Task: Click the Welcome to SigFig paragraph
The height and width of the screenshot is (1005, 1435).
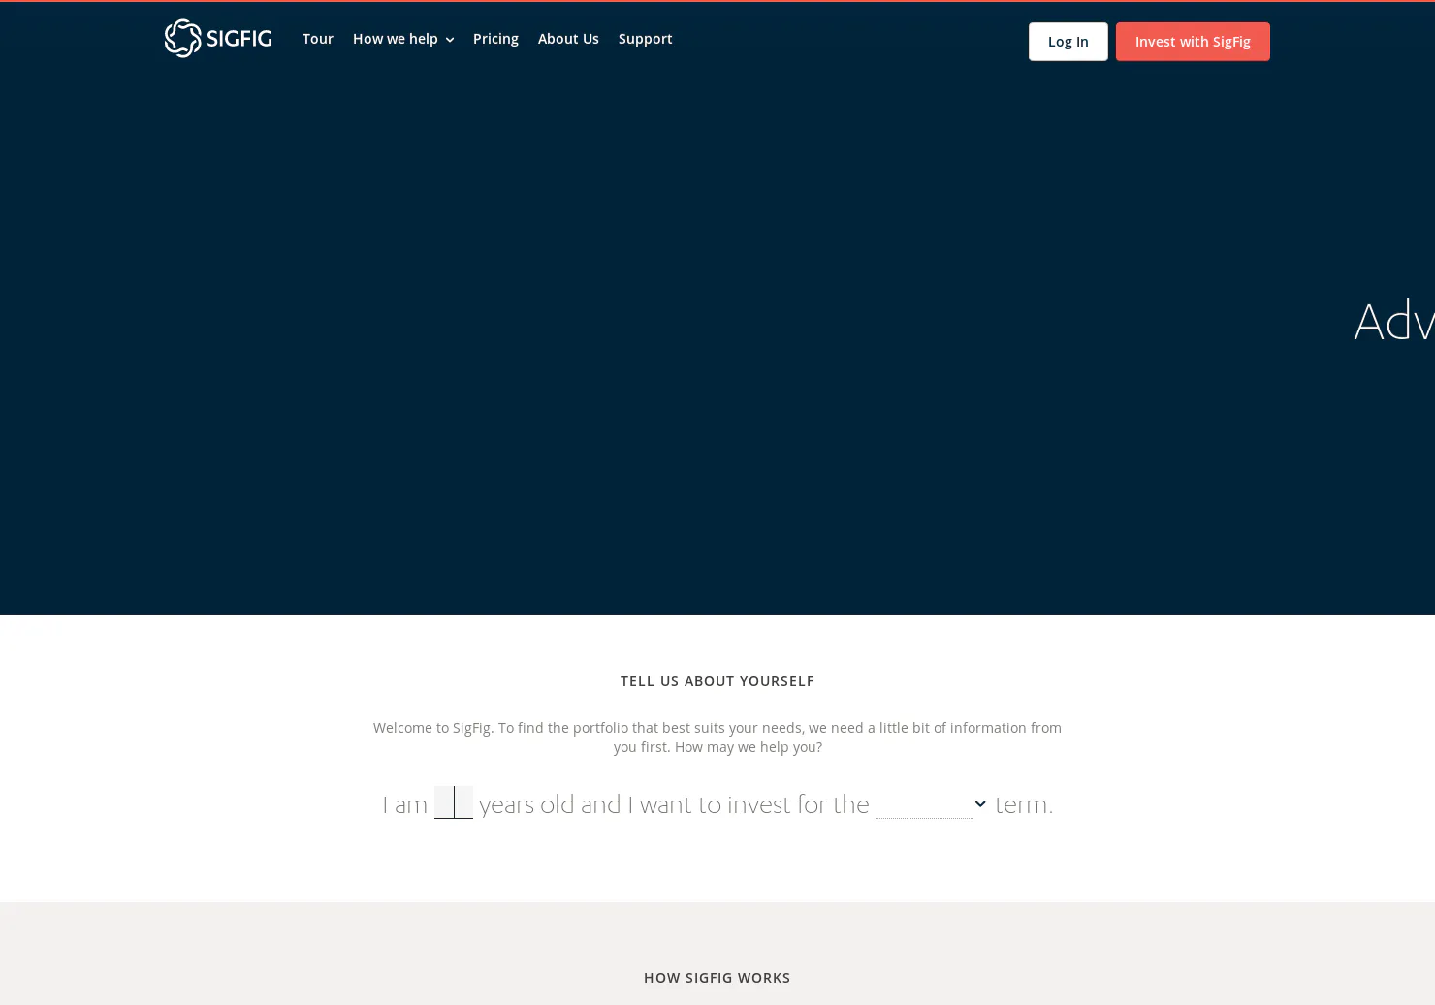Action: click(717, 737)
